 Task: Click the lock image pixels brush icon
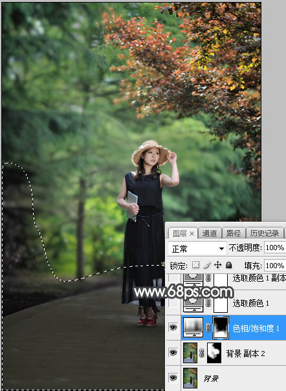(207, 265)
